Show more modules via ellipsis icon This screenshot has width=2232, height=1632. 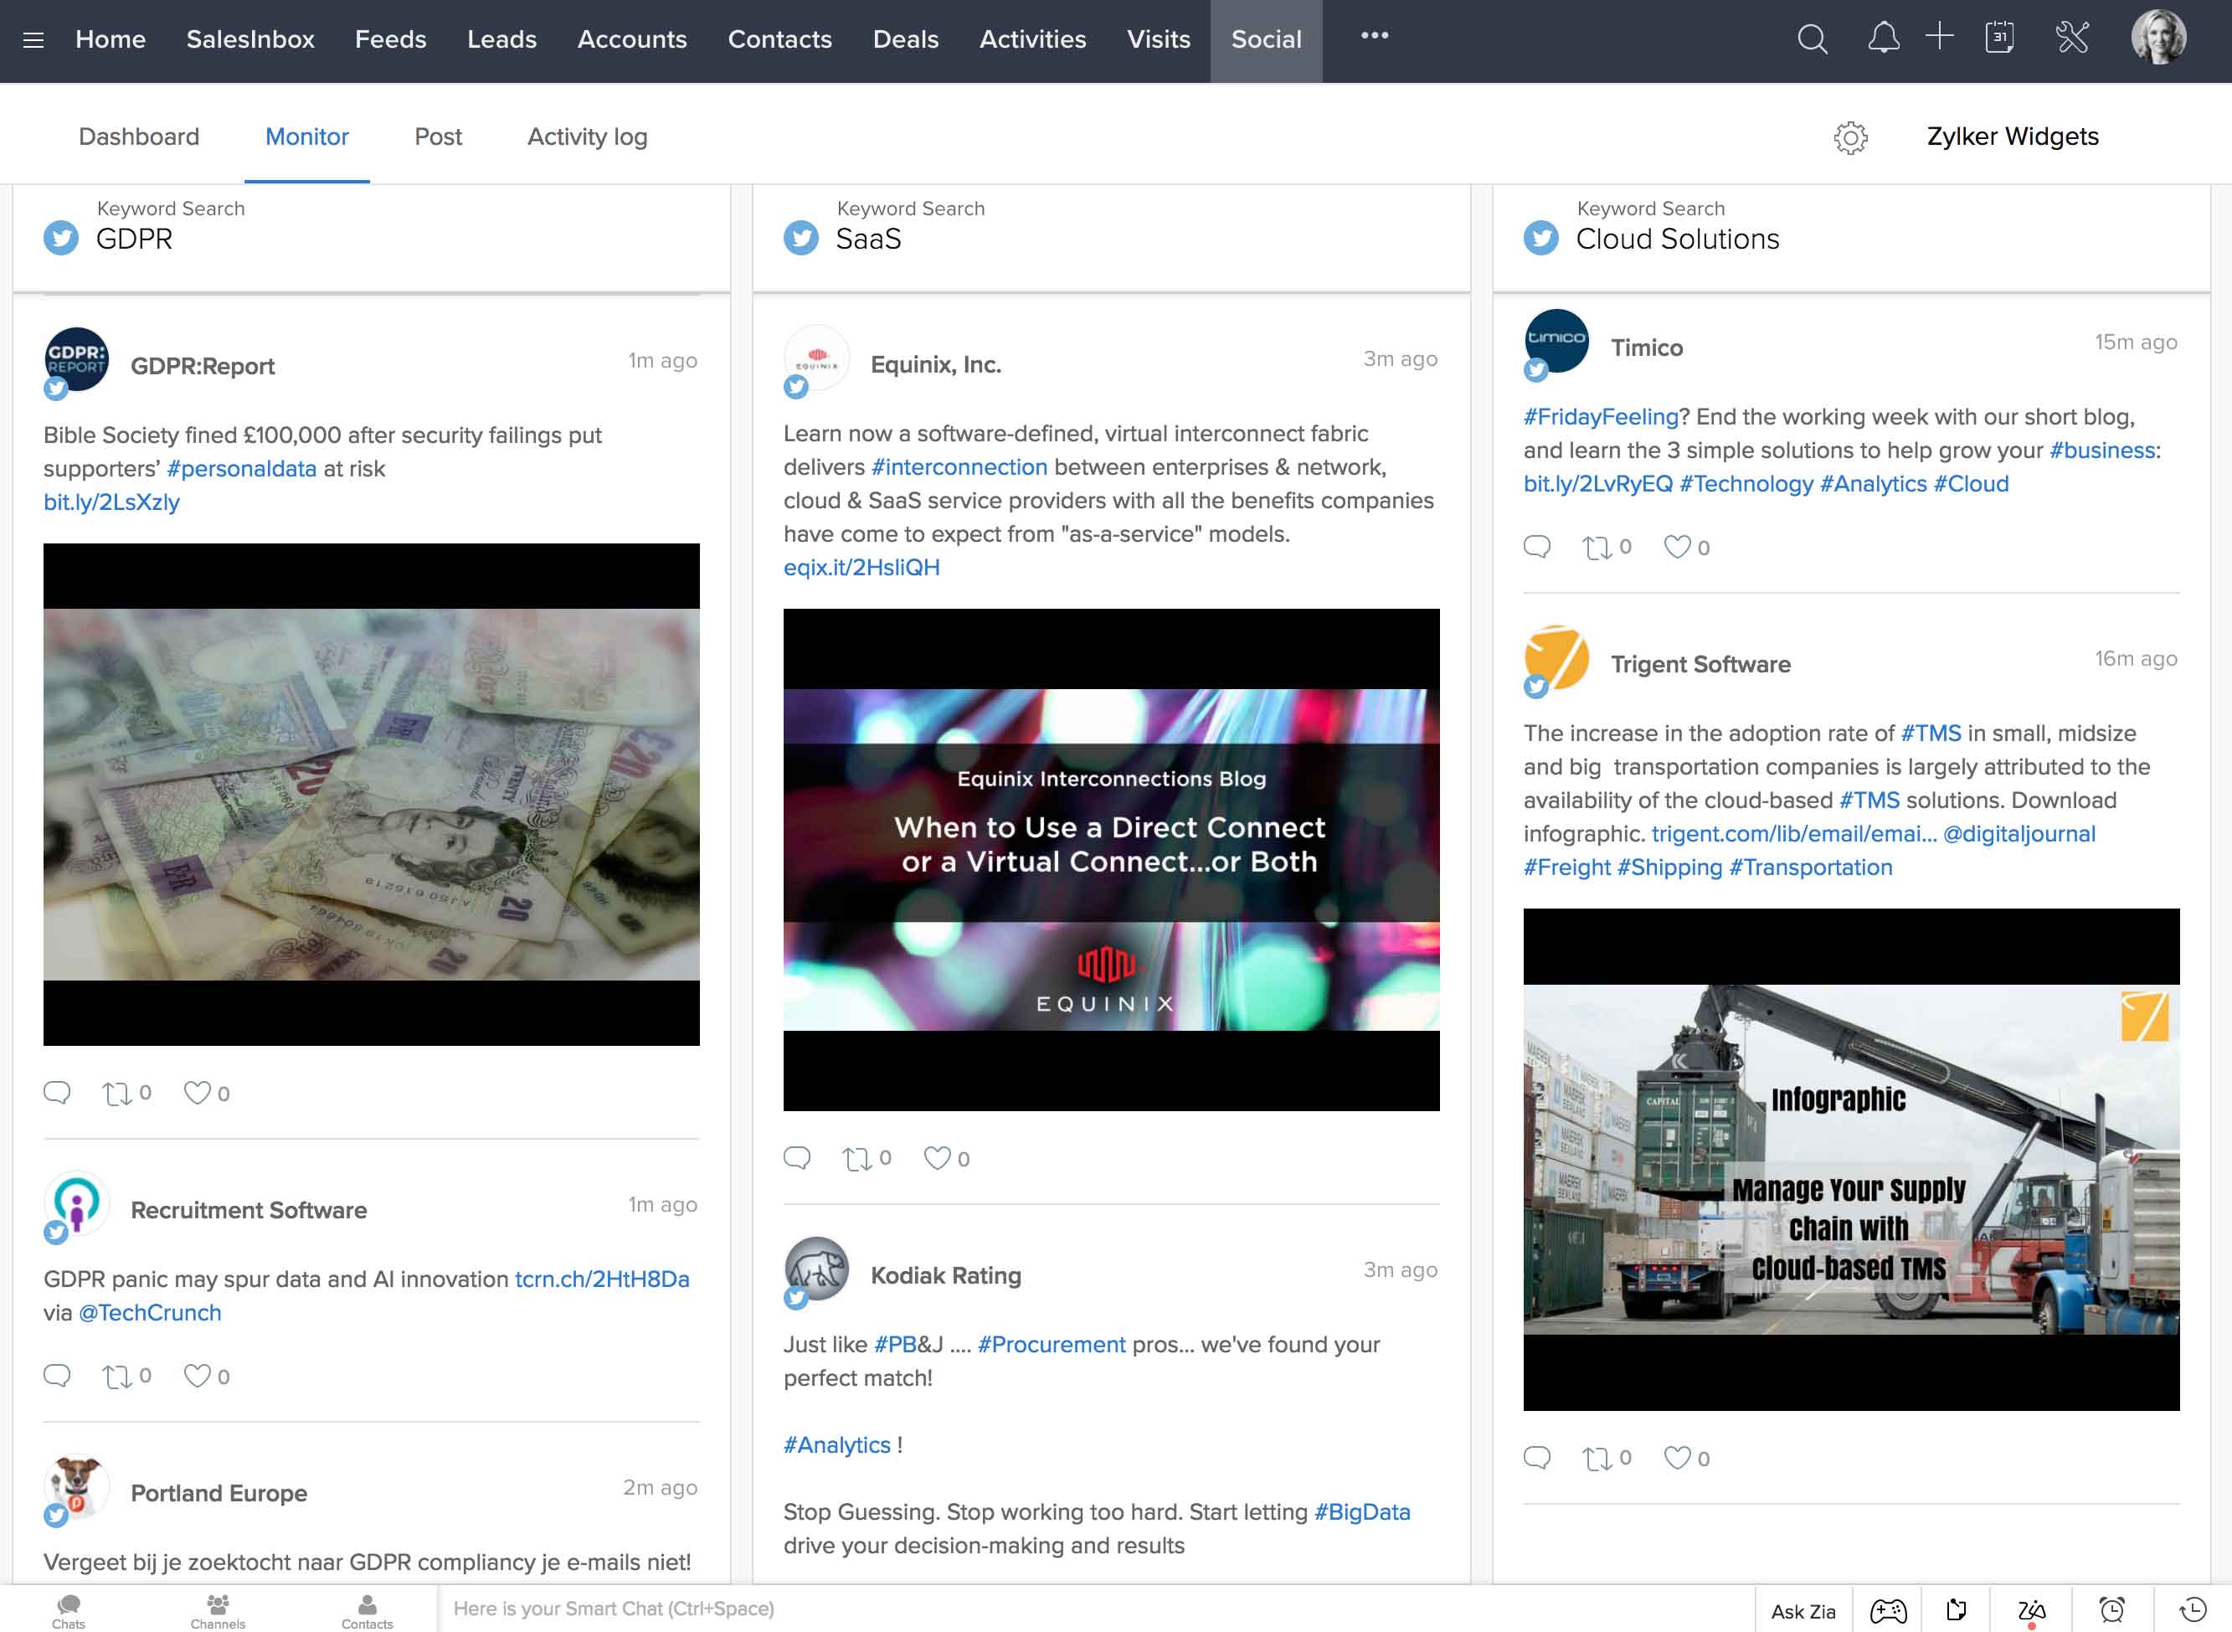coord(1375,35)
